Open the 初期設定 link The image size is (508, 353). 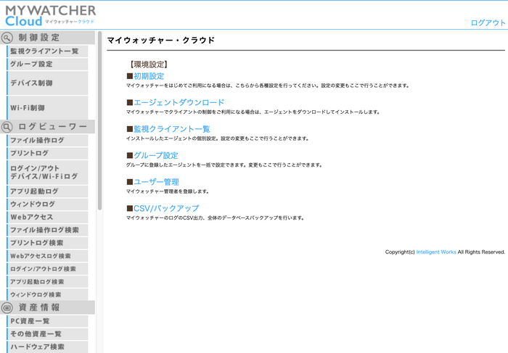(149, 76)
